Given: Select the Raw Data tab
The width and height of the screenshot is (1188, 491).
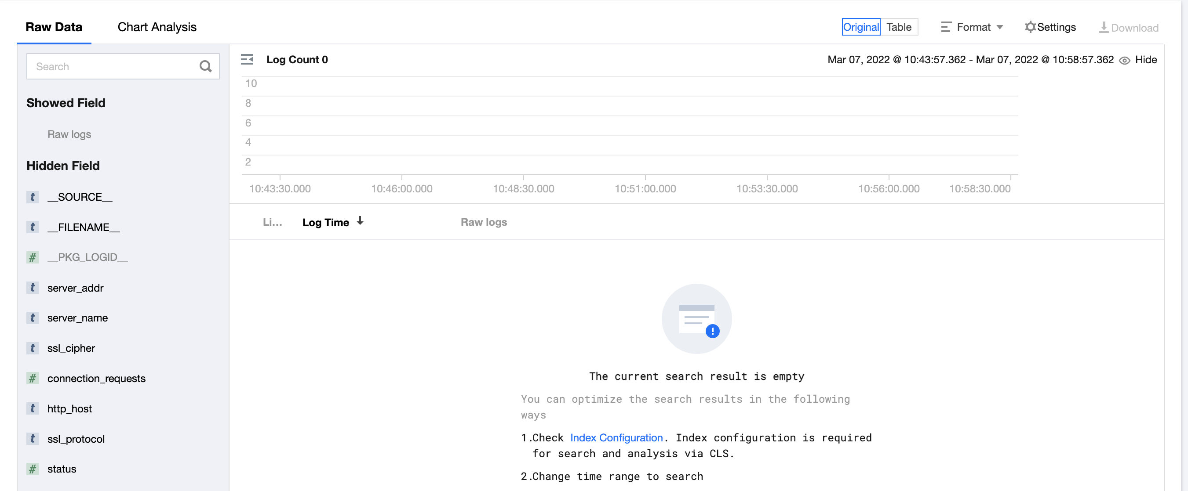Looking at the screenshot, I should 54,27.
